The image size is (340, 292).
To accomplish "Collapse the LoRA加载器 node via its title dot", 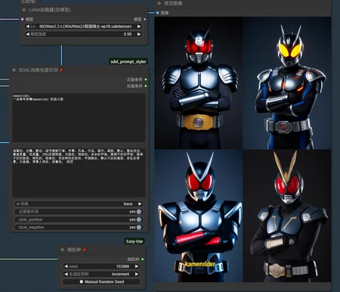I will click(24, 10).
